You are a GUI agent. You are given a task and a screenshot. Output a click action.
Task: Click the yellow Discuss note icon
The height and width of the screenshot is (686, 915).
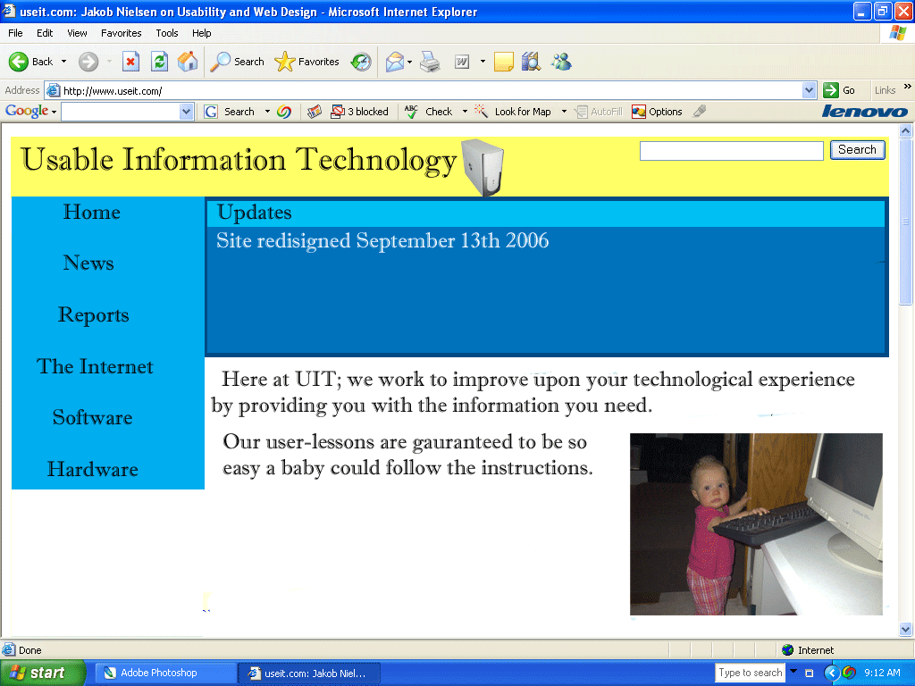pos(503,62)
